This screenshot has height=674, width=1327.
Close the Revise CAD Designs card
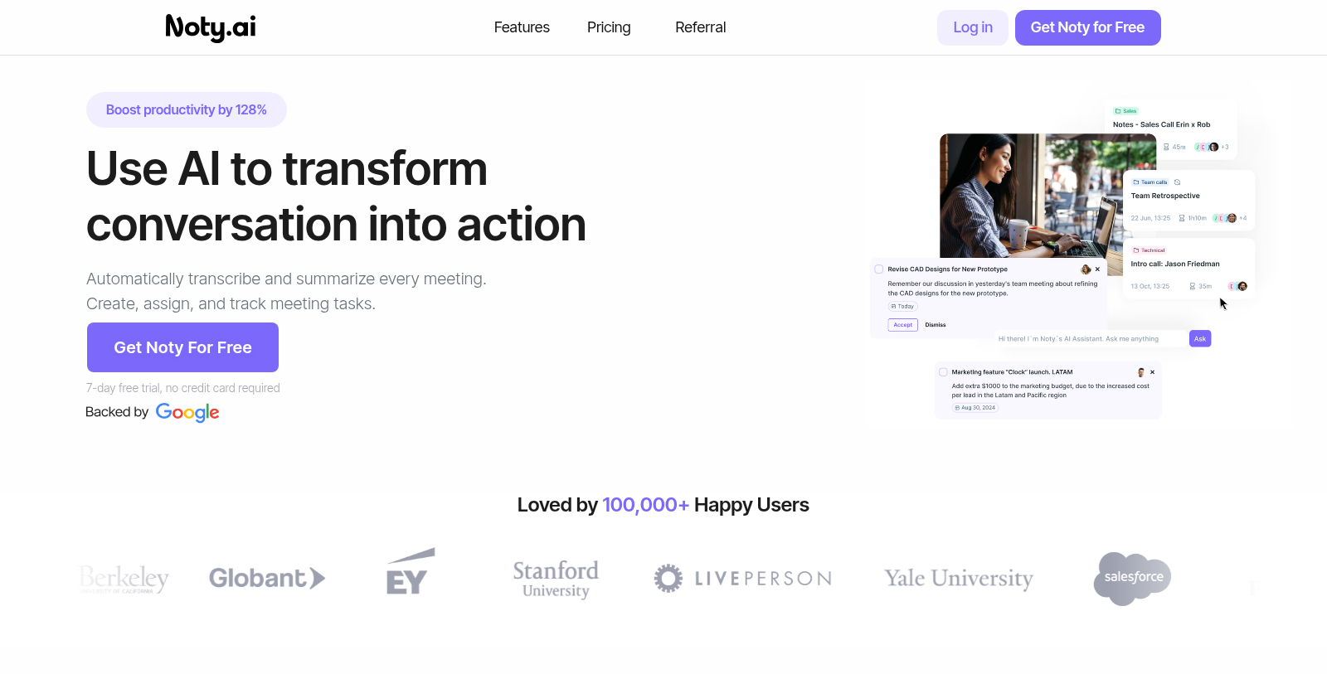(1097, 269)
